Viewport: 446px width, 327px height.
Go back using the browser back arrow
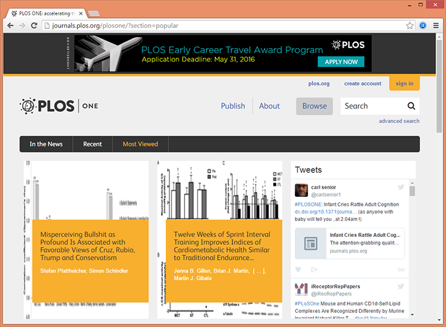click(x=10, y=26)
